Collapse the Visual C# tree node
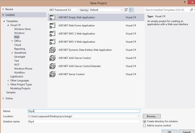The height and width of the screenshot is (133, 195). 8,25
